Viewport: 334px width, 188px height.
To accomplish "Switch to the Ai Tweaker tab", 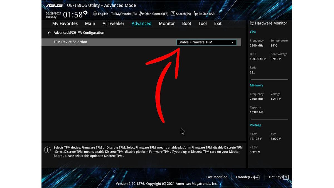I will [113, 23].
